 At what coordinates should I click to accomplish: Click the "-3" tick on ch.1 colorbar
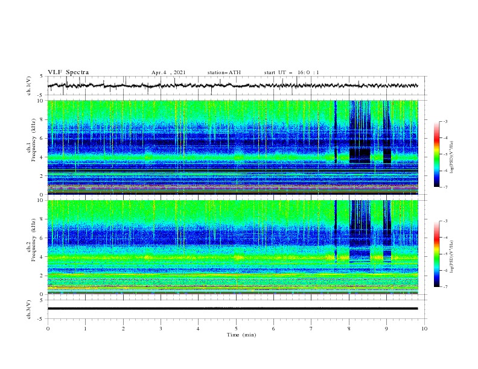pyautogui.click(x=445, y=121)
